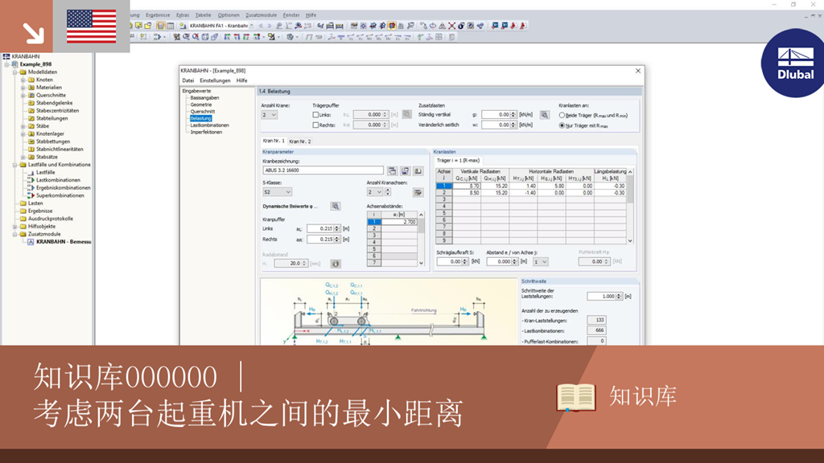Image resolution: width=824 pixels, height=463 pixels.
Task: Select Beide Träger (Rmax und Rmin) radio
Action: click(562, 115)
